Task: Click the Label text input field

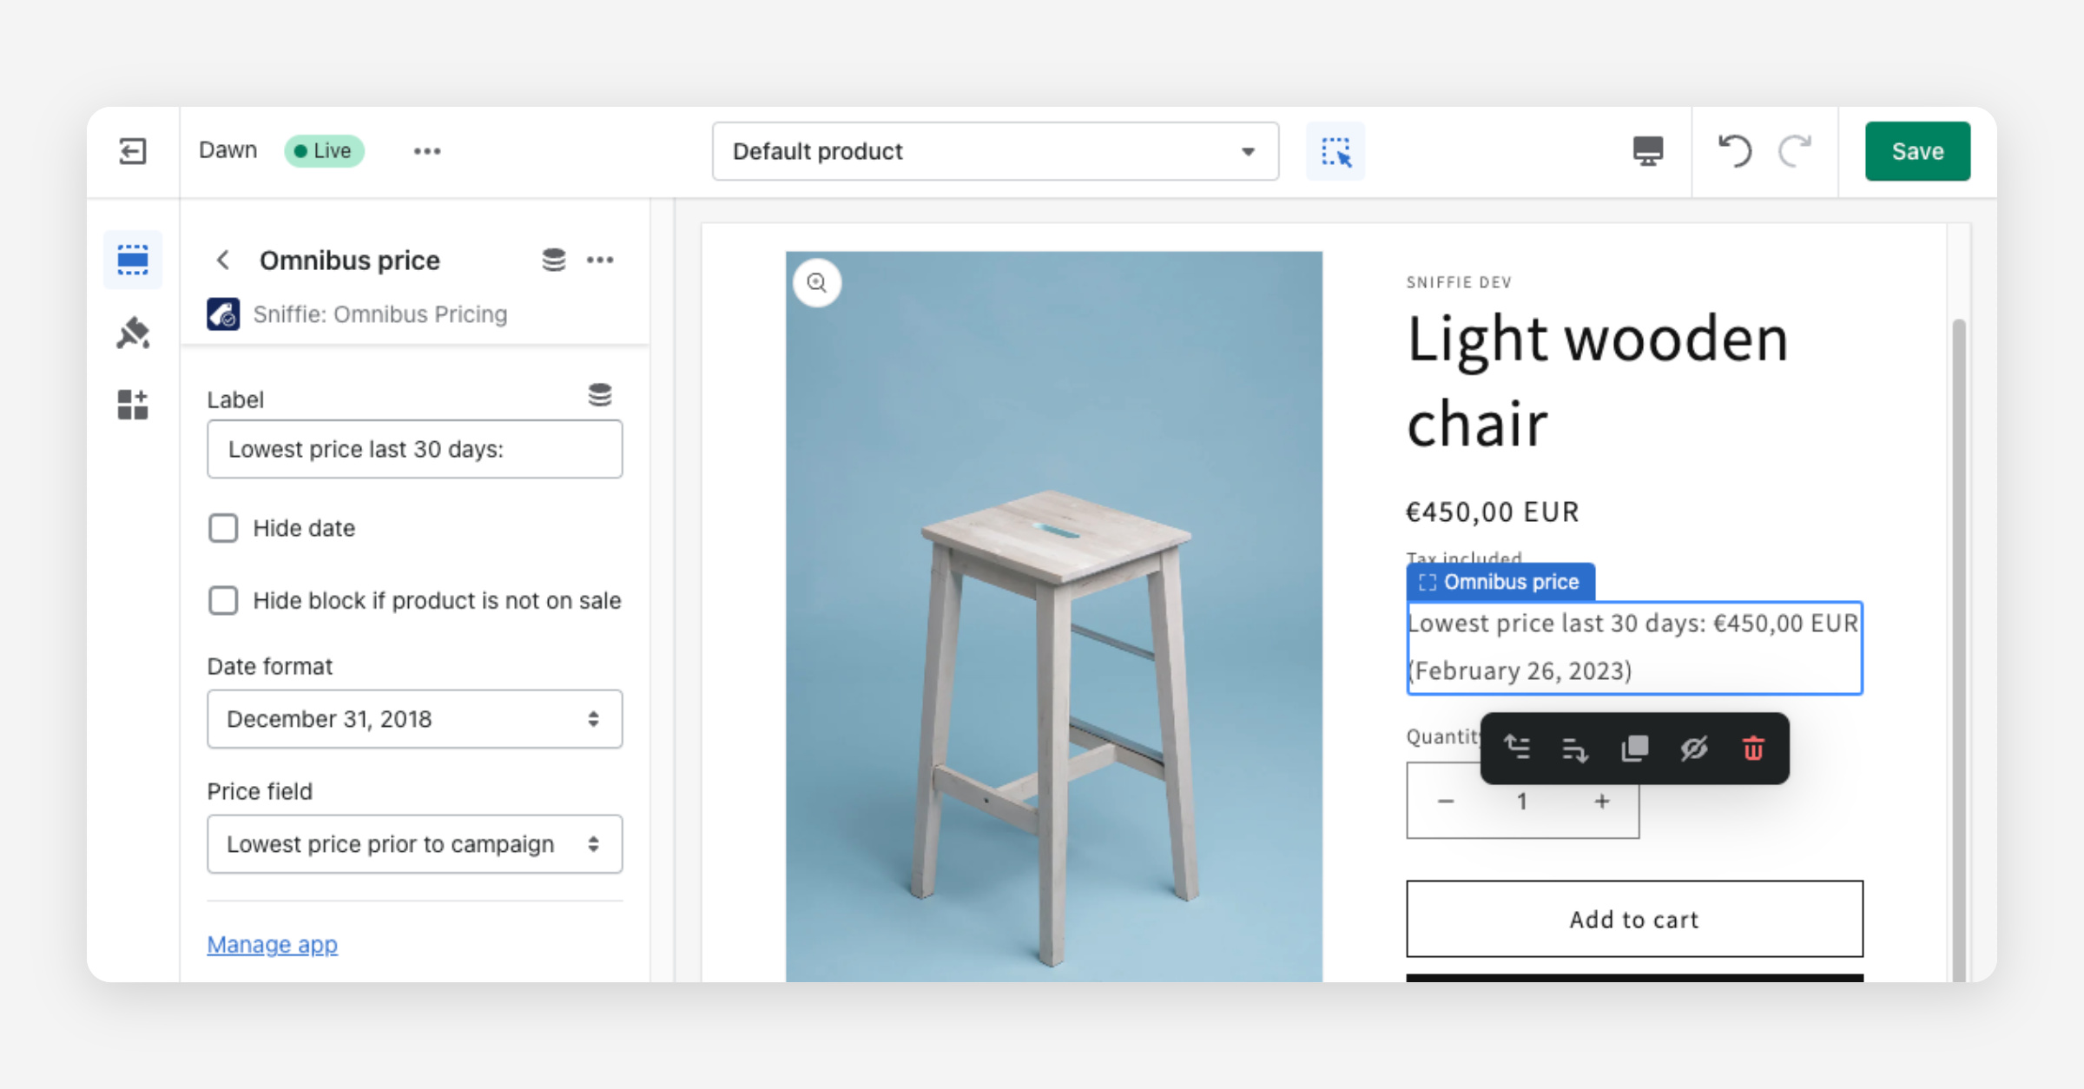Action: [x=414, y=449]
